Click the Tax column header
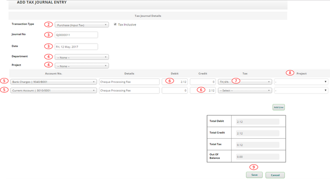Image resolution: width=330 pixels, height=179 pixels. 245,74
